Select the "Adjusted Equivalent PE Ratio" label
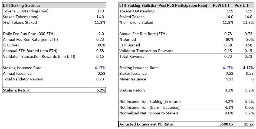This screenshot has width=256, height=129. coord(146,124)
